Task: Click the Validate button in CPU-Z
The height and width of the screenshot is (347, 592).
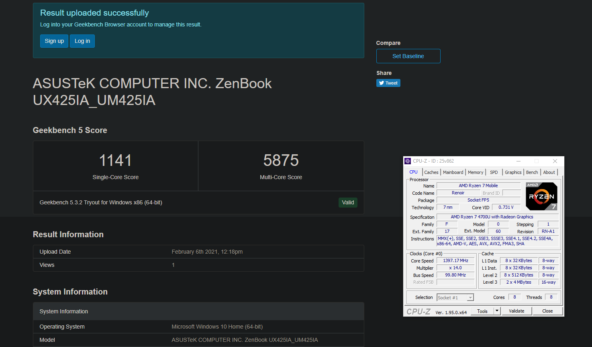Action: pyautogui.click(x=516, y=311)
